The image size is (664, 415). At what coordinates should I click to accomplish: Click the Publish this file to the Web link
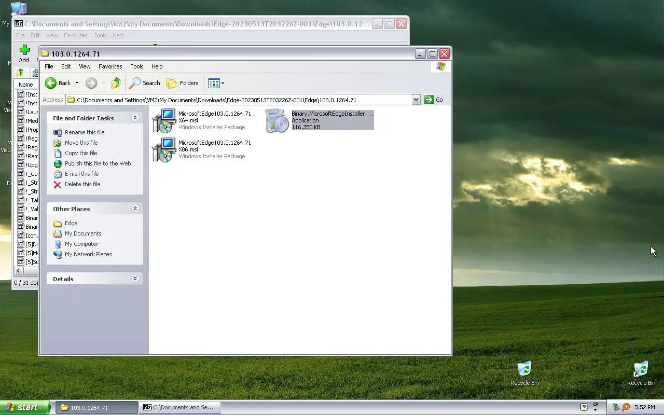coord(98,163)
